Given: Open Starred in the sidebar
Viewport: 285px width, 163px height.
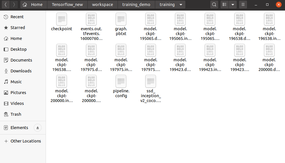Looking at the screenshot, I should 18,28.
